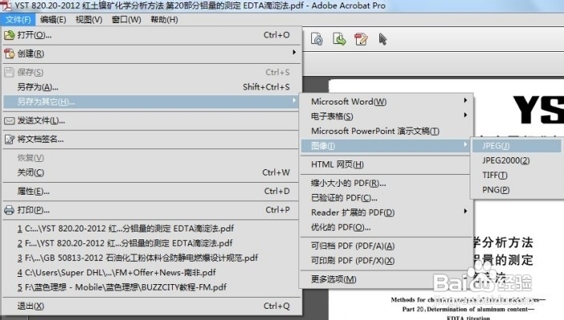The image size is (564, 320).
Task: Expand 图像(I) submenu arrow
Action: point(466,144)
